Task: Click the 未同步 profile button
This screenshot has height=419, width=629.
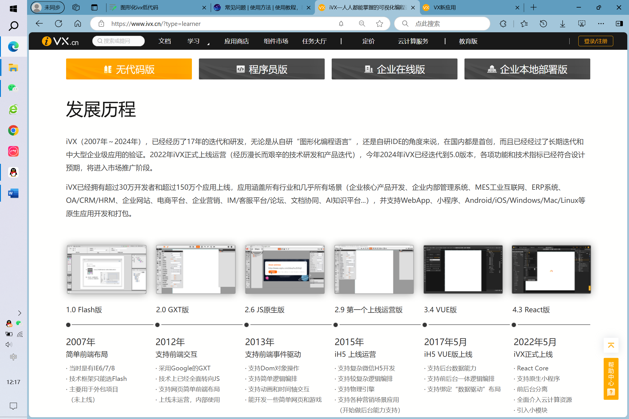Action: pos(48,8)
